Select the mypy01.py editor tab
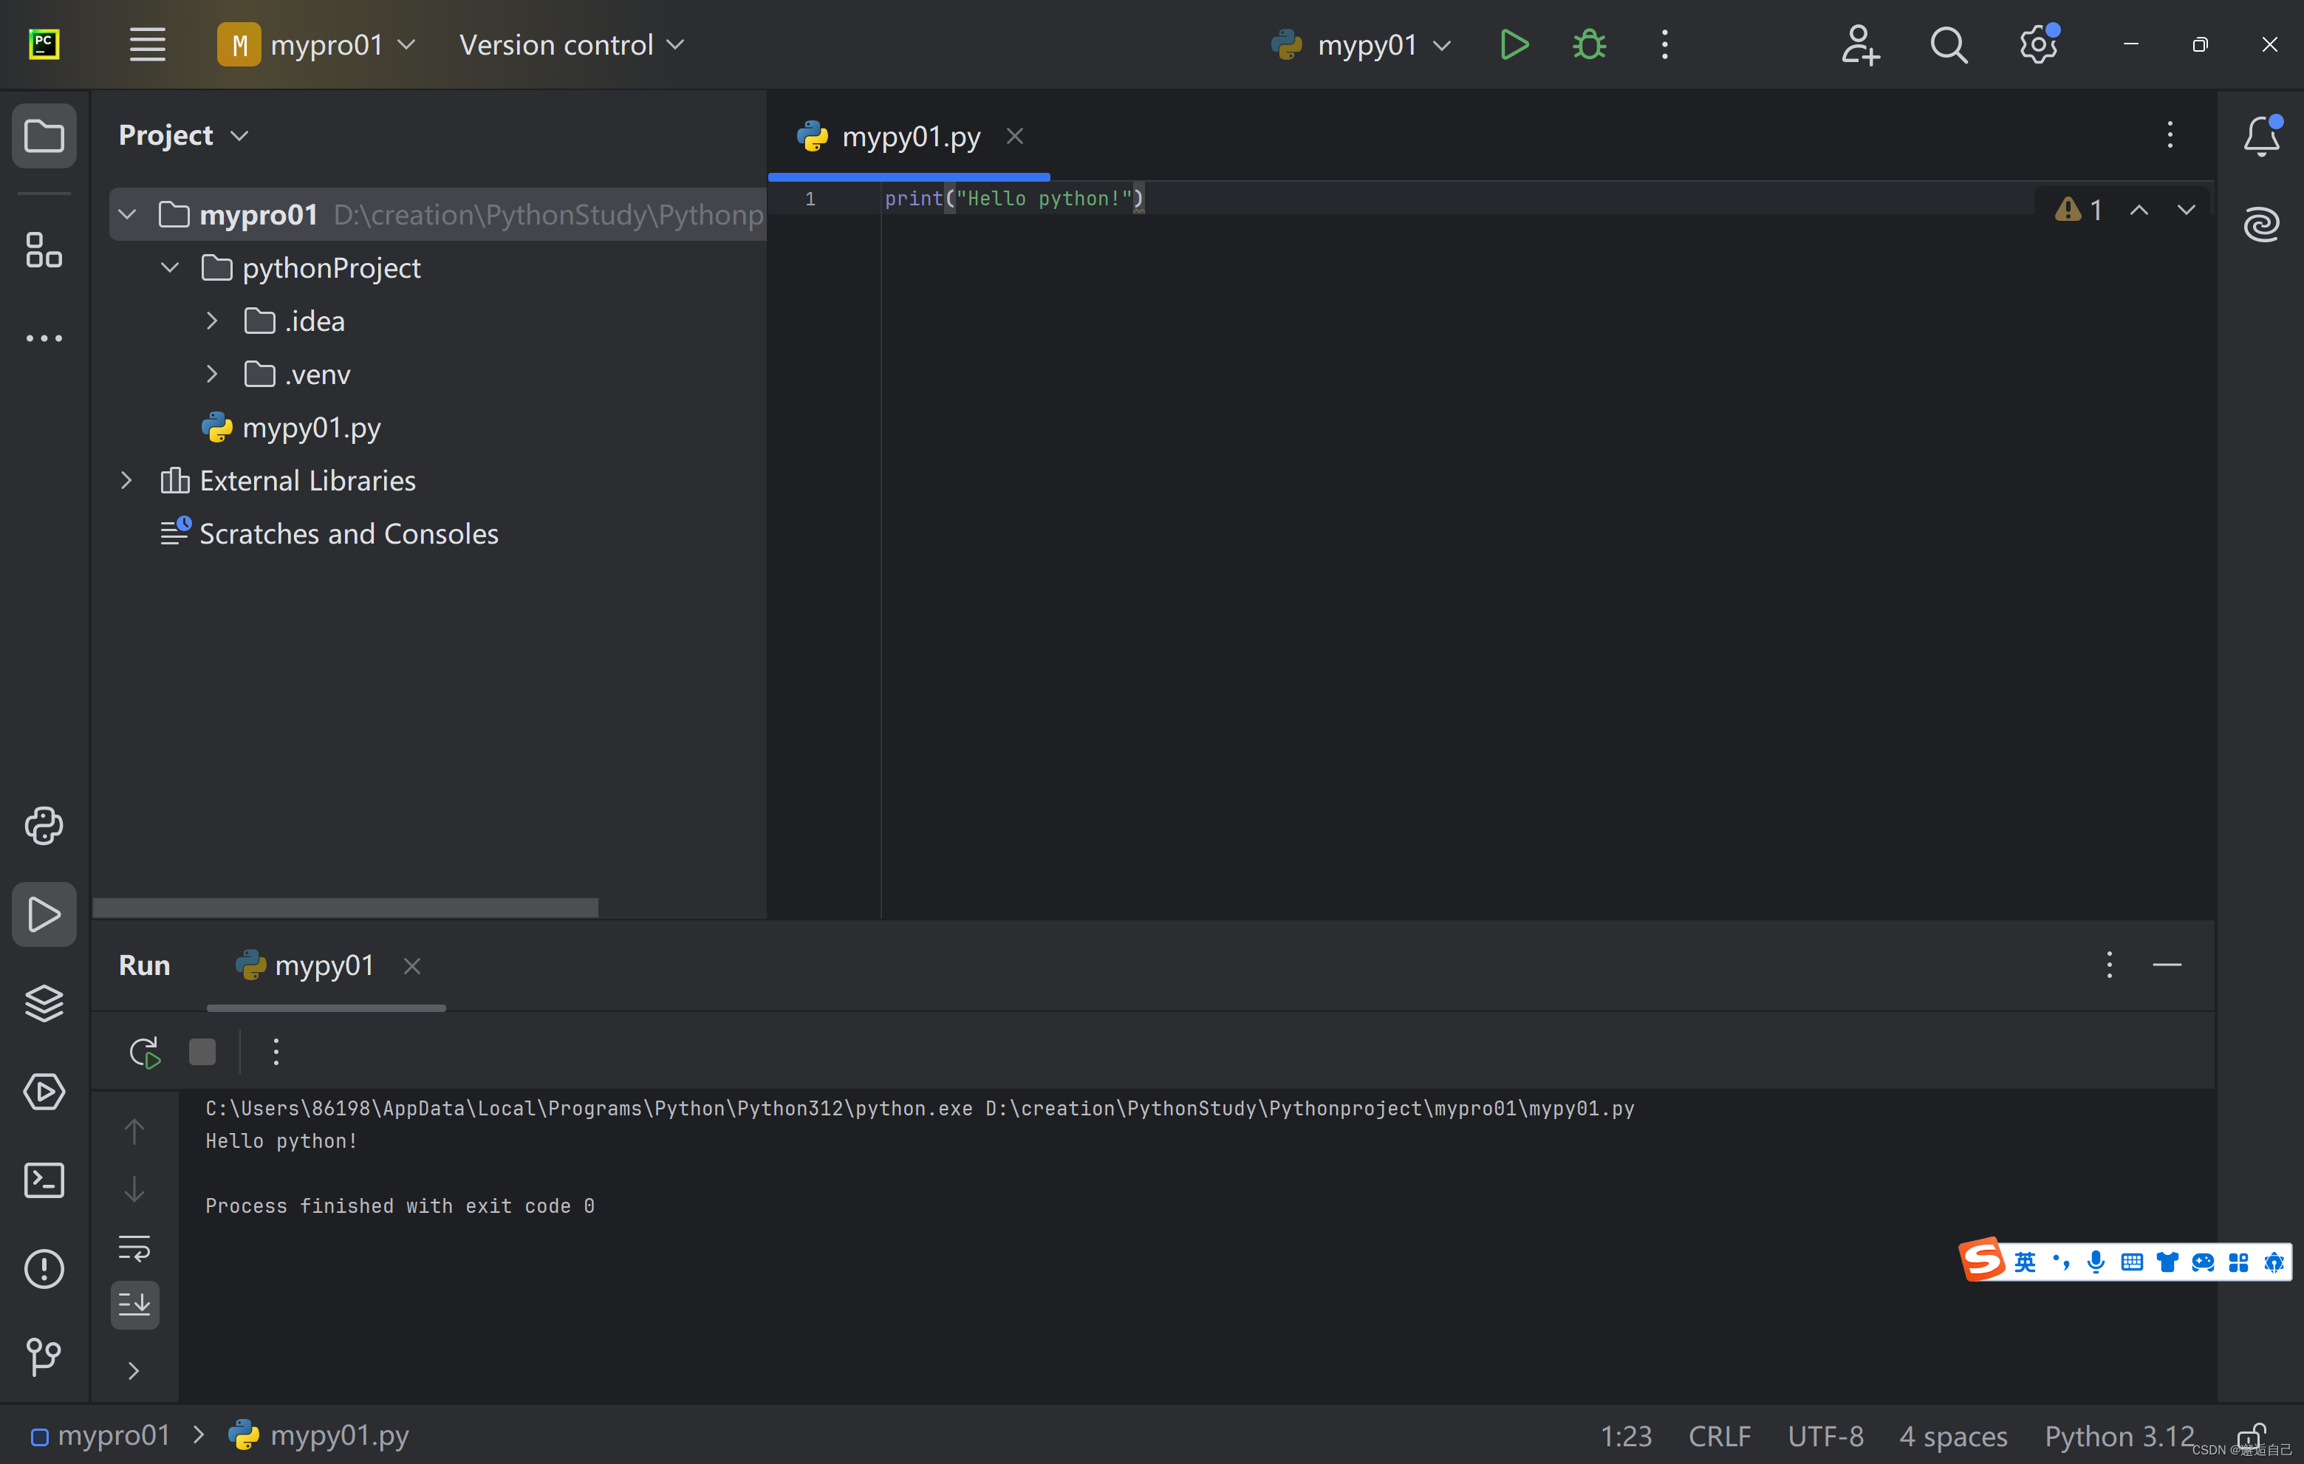The width and height of the screenshot is (2304, 1464). coord(909,137)
